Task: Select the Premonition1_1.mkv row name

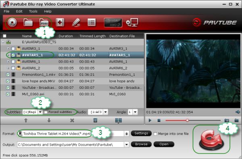Action: coord(39,75)
